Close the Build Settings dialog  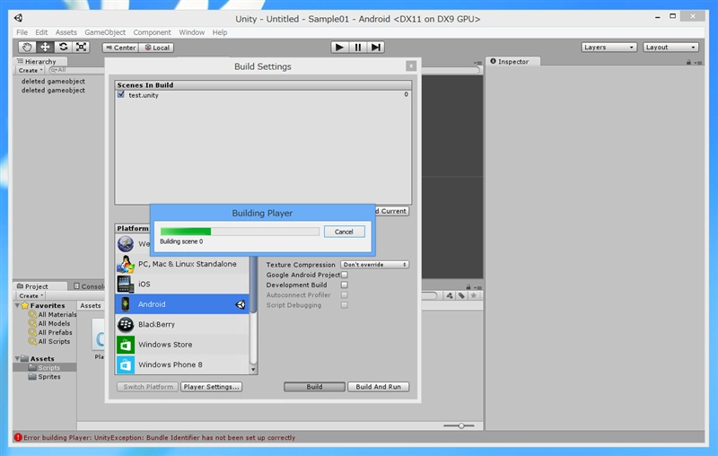pyautogui.click(x=411, y=66)
